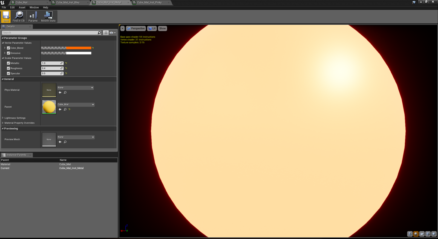Use selected asset for Preview Mesh

click(x=60, y=142)
